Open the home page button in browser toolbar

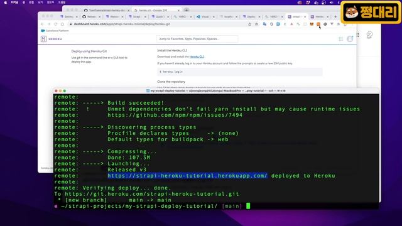[x=62, y=24]
